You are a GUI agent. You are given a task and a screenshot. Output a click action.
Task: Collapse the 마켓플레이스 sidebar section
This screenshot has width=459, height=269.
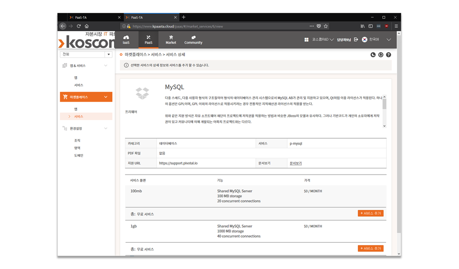[x=105, y=97]
